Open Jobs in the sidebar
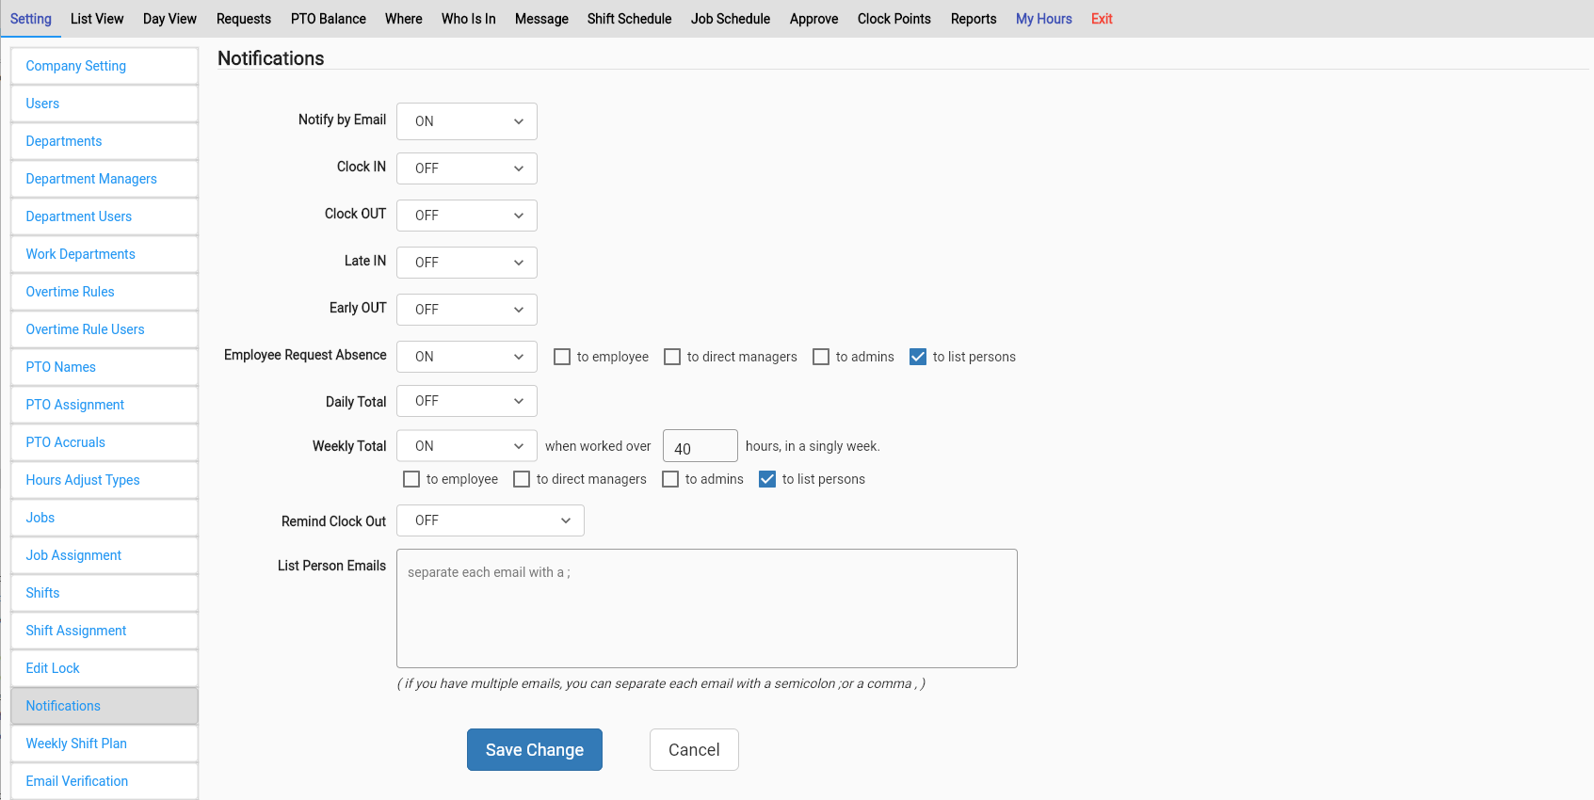Image resolution: width=1594 pixels, height=800 pixels. click(x=105, y=518)
